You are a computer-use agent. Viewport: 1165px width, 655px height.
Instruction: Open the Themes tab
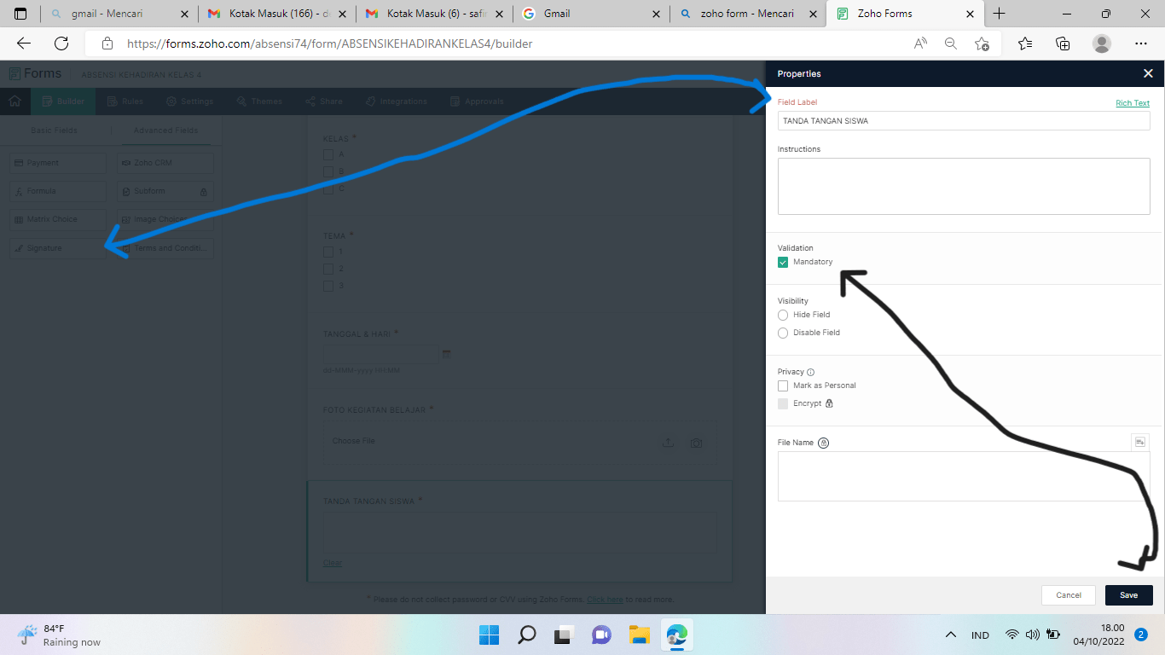(259, 101)
